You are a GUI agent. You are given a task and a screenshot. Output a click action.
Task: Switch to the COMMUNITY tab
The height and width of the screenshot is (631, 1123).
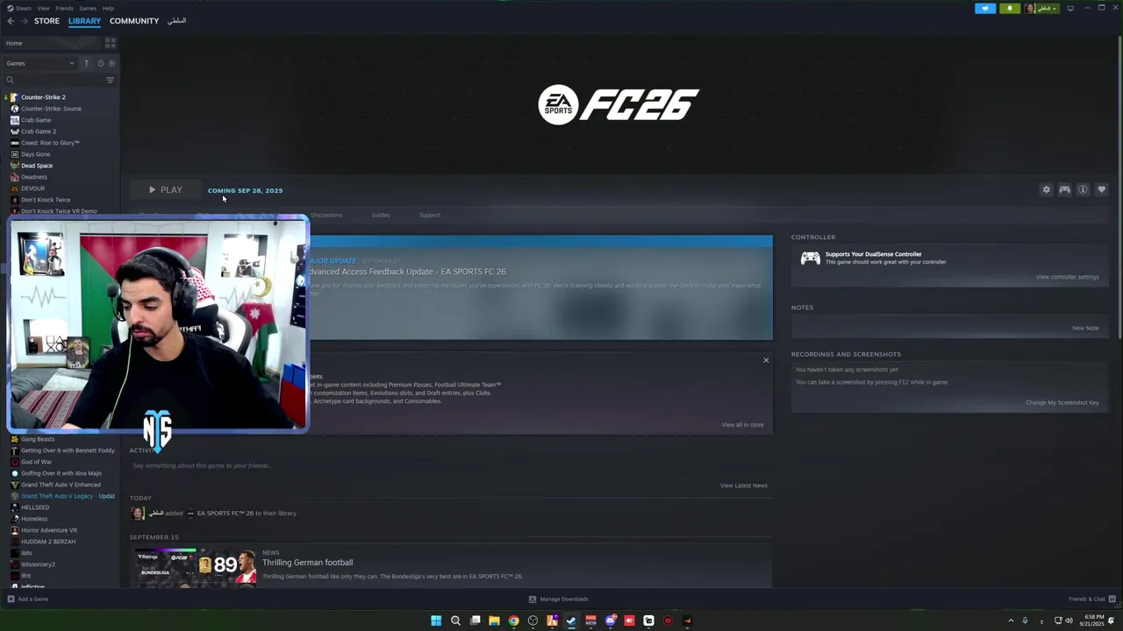[x=134, y=21]
